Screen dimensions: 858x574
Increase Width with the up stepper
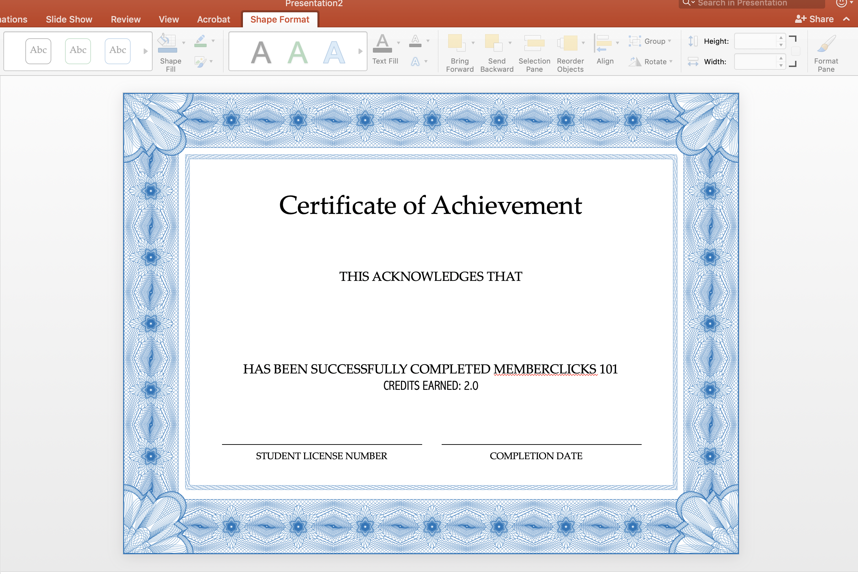tap(781, 58)
